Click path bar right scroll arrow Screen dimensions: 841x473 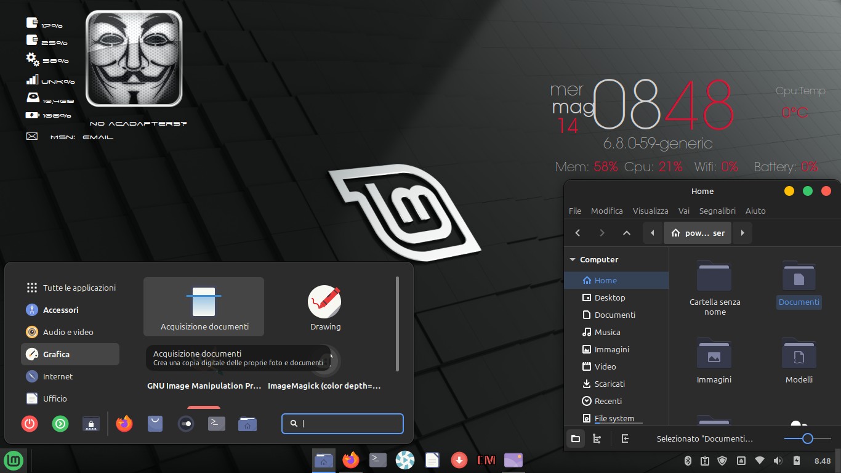(742, 233)
